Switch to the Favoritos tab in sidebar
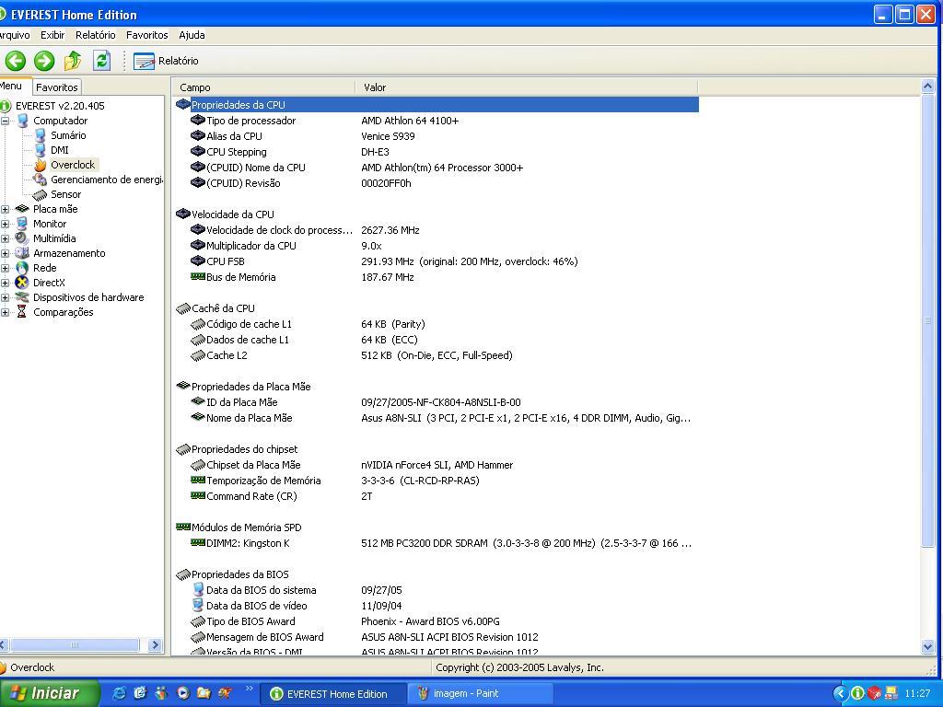This screenshot has height=707, width=943. 56,87
